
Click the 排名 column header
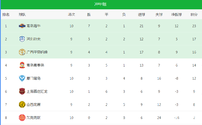(x=6, y=15)
